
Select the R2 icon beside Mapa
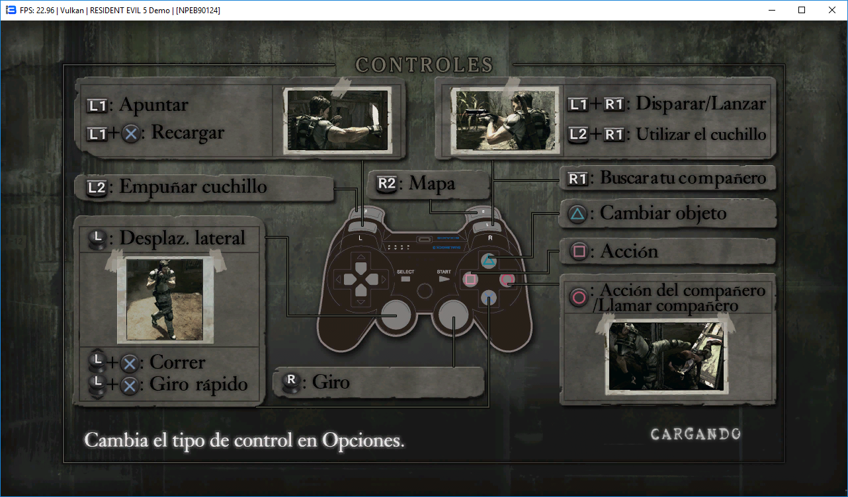pos(387,184)
